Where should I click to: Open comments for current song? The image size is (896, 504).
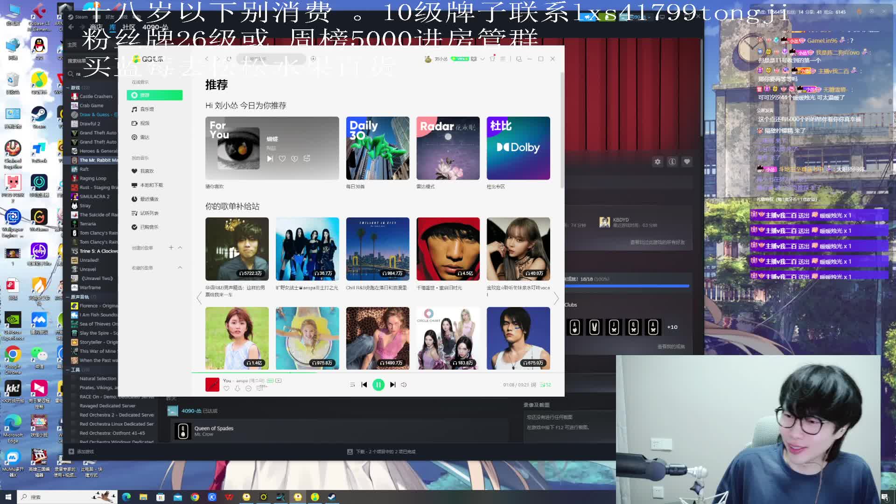pyautogui.click(x=260, y=388)
